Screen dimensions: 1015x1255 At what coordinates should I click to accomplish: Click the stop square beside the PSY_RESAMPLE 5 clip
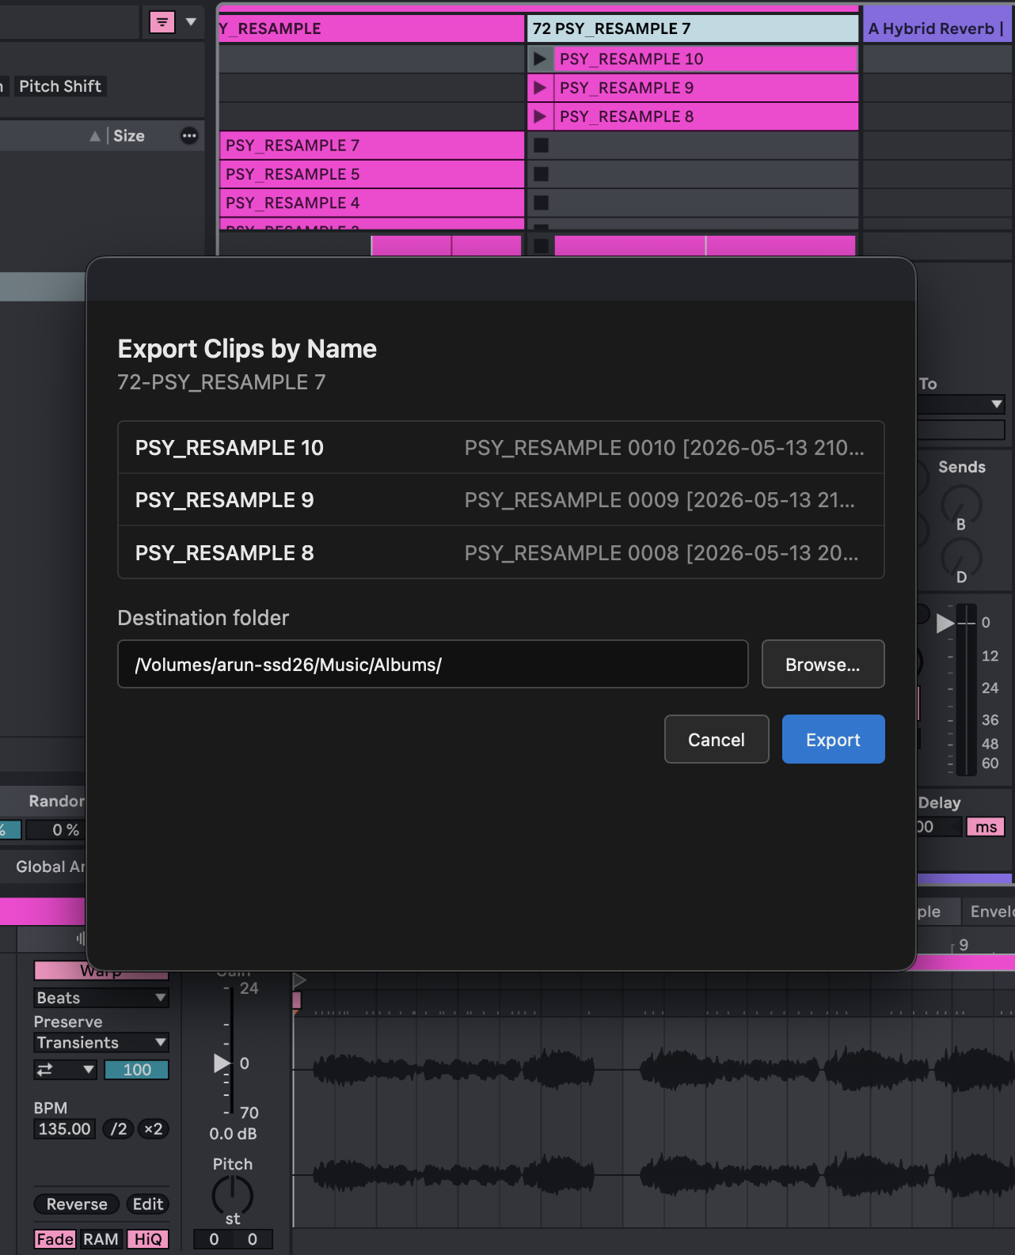click(541, 174)
